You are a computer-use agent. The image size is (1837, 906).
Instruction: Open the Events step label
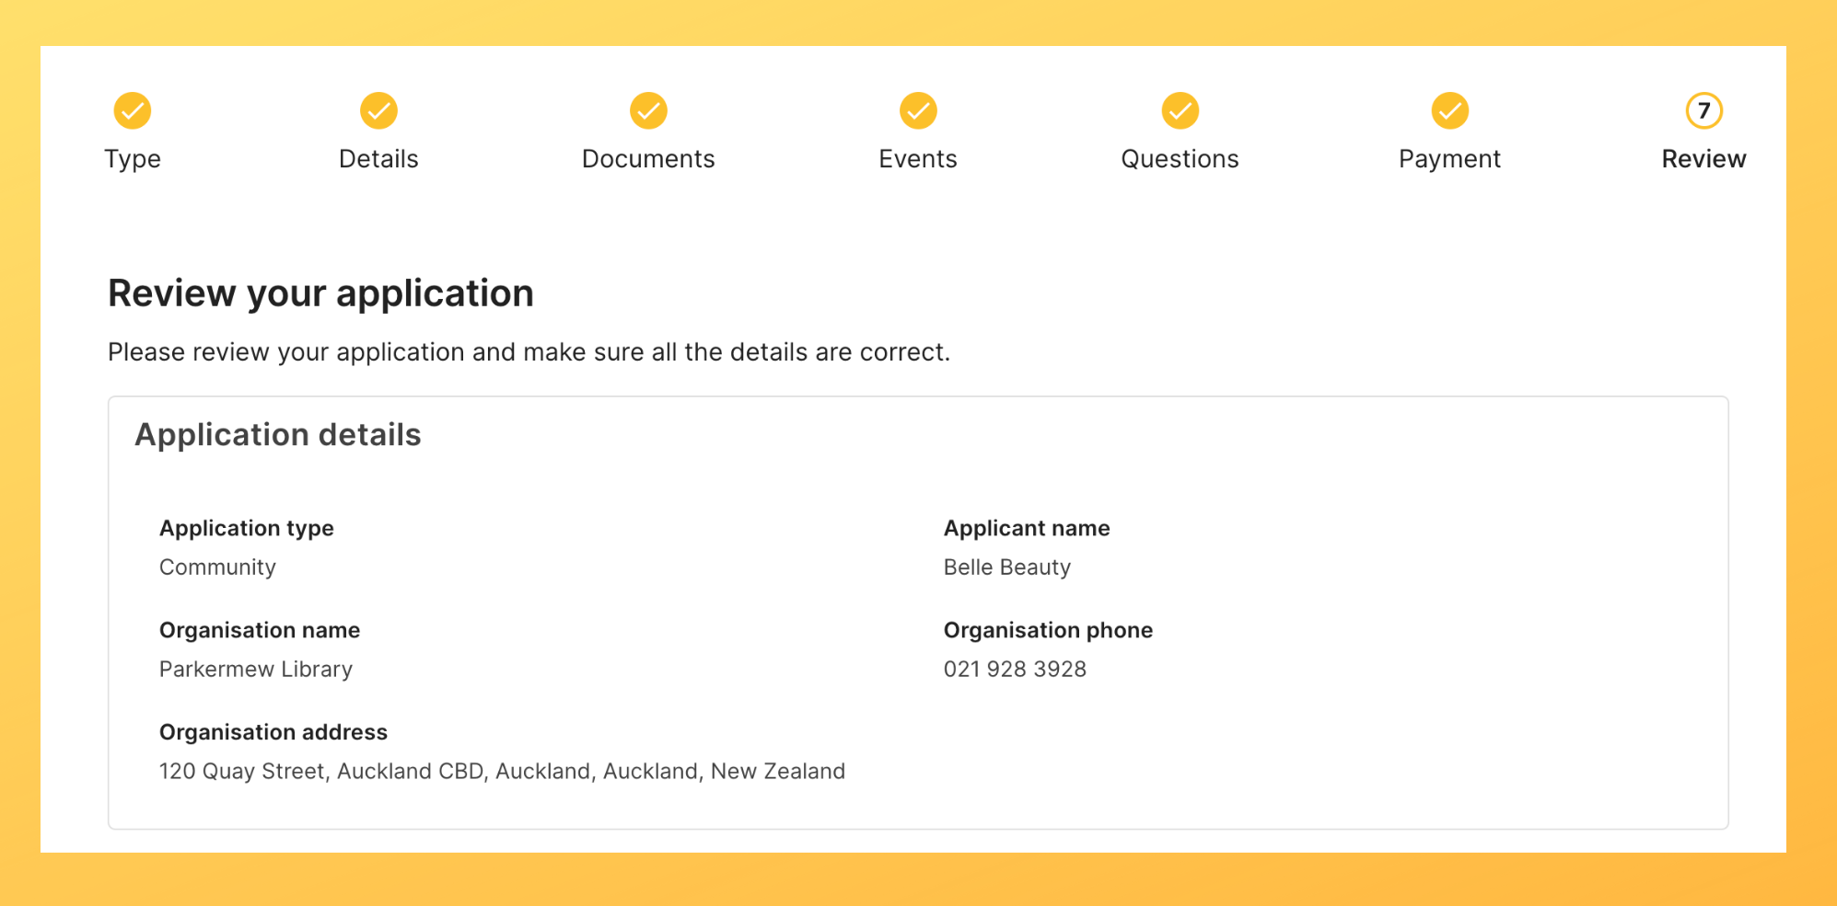(x=918, y=159)
